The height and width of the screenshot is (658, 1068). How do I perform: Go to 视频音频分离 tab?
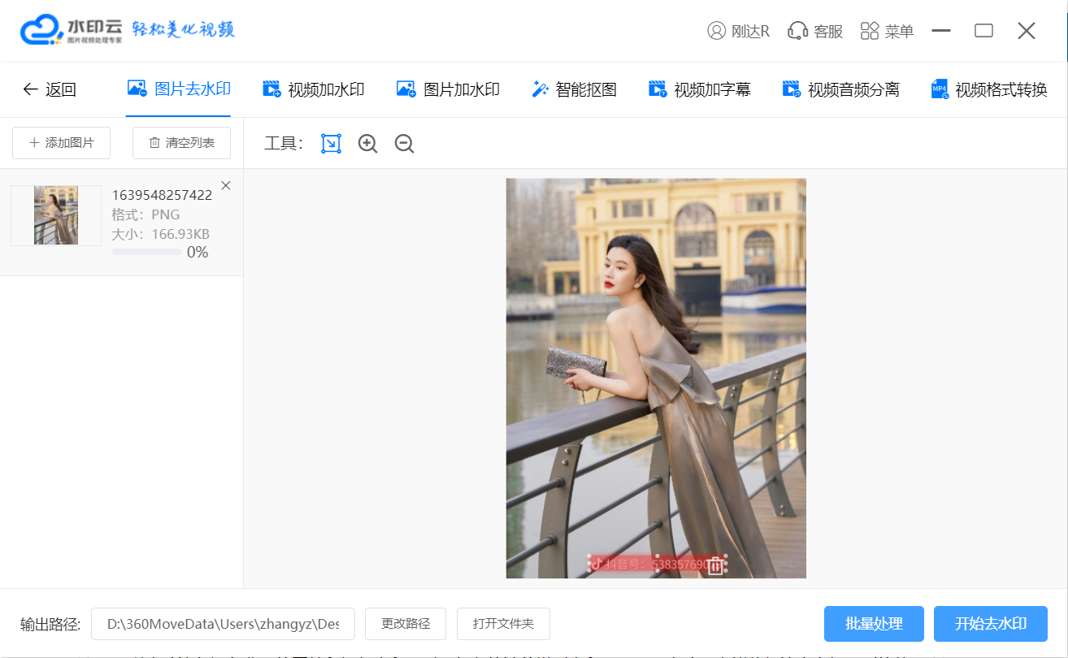click(x=840, y=89)
